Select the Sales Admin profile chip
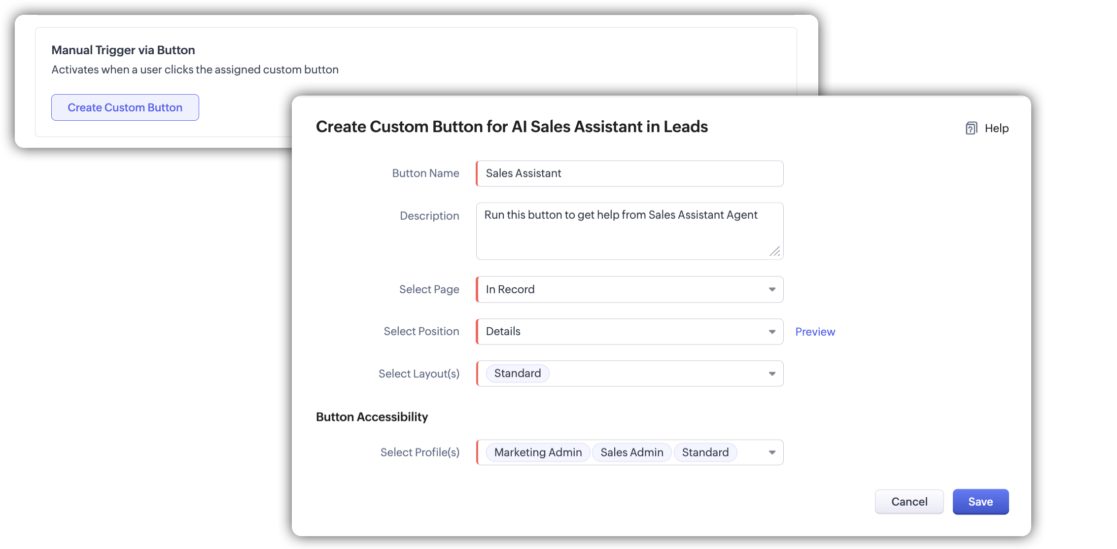 coord(631,452)
